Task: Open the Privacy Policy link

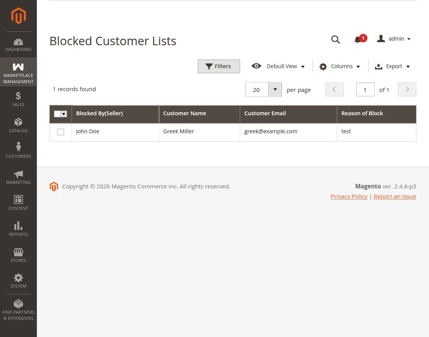Action: [x=349, y=196]
